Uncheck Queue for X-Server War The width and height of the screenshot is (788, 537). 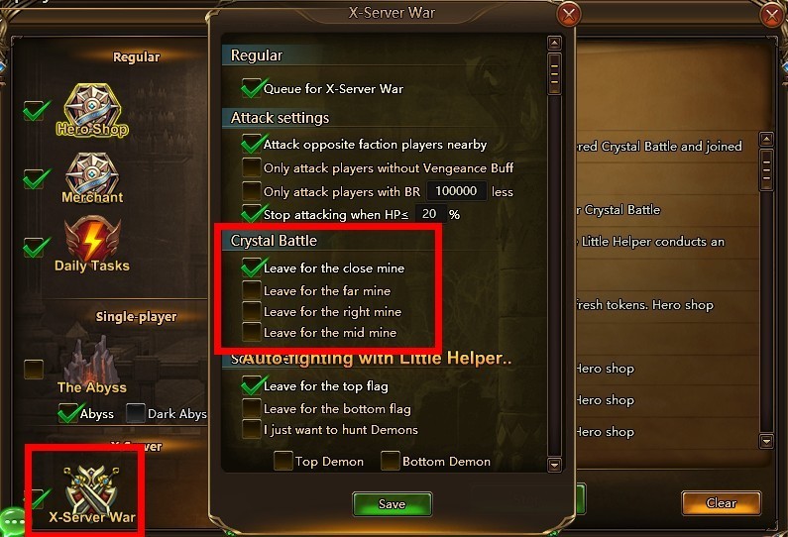pos(252,88)
